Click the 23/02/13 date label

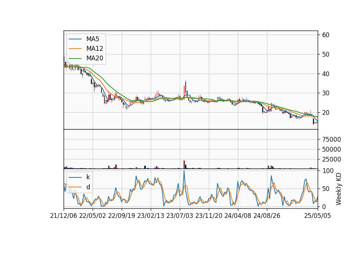click(x=151, y=216)
